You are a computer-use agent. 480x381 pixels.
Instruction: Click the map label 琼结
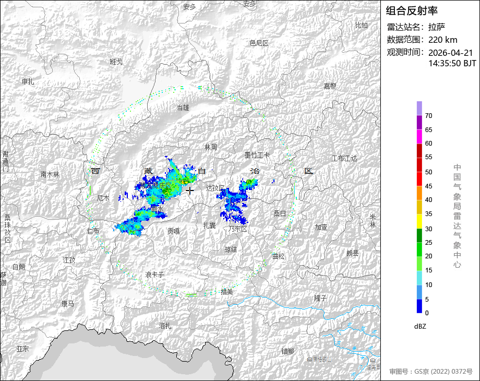point(231,249)
